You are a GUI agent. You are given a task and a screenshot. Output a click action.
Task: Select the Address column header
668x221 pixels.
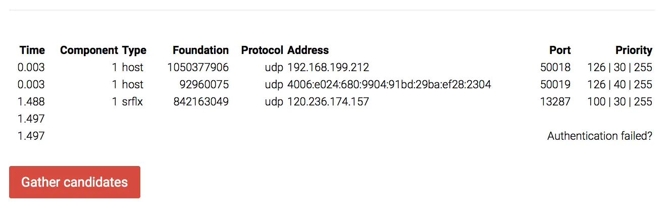(308, 50)
